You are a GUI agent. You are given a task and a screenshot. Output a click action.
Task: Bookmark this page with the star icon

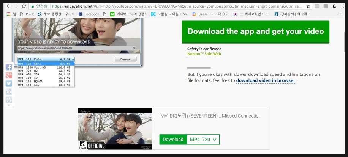(308, 6)
